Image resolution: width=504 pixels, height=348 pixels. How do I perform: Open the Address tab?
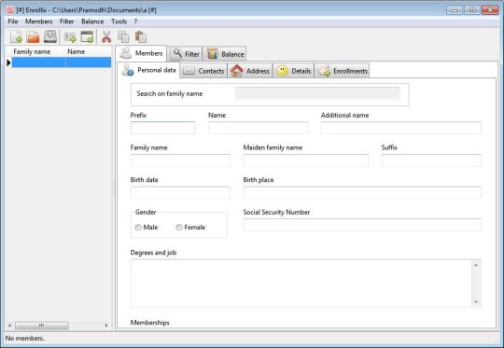[x=250, y=71]
